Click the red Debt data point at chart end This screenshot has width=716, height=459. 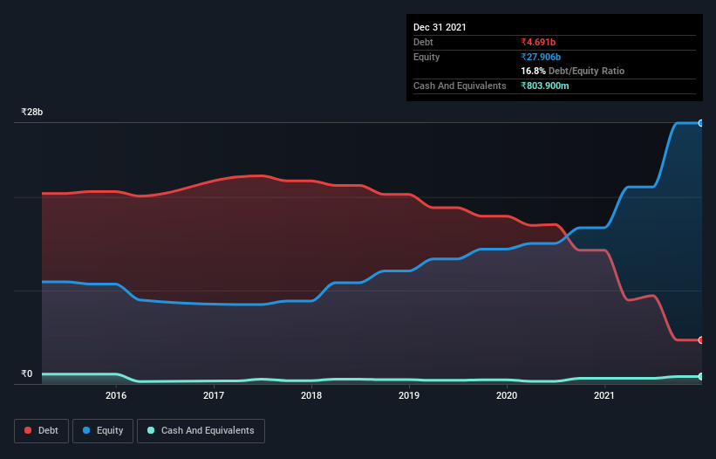click(x=701, y=339)
